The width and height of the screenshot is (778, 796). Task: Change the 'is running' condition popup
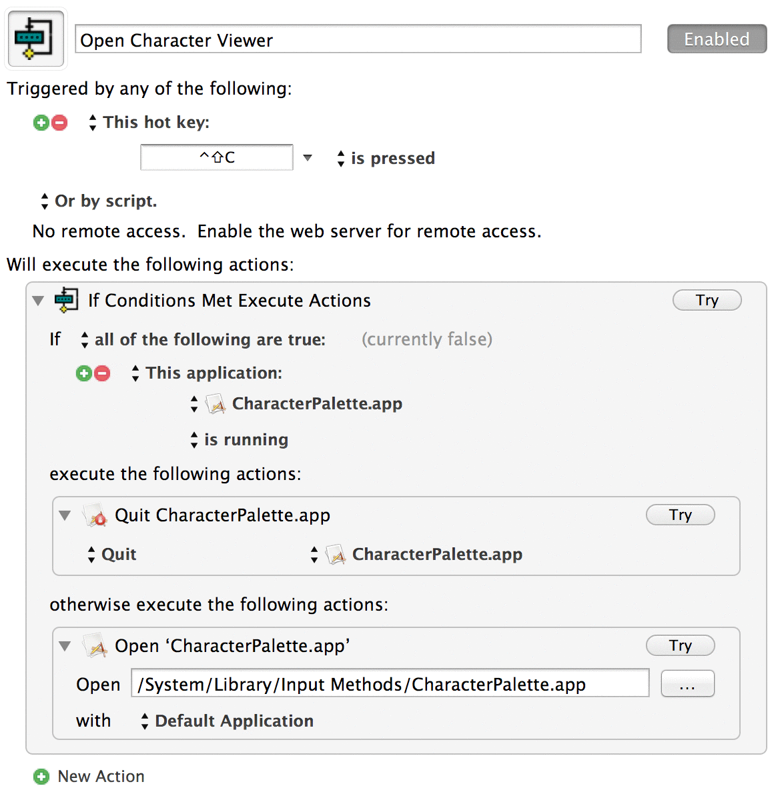[x=240, y=440]
